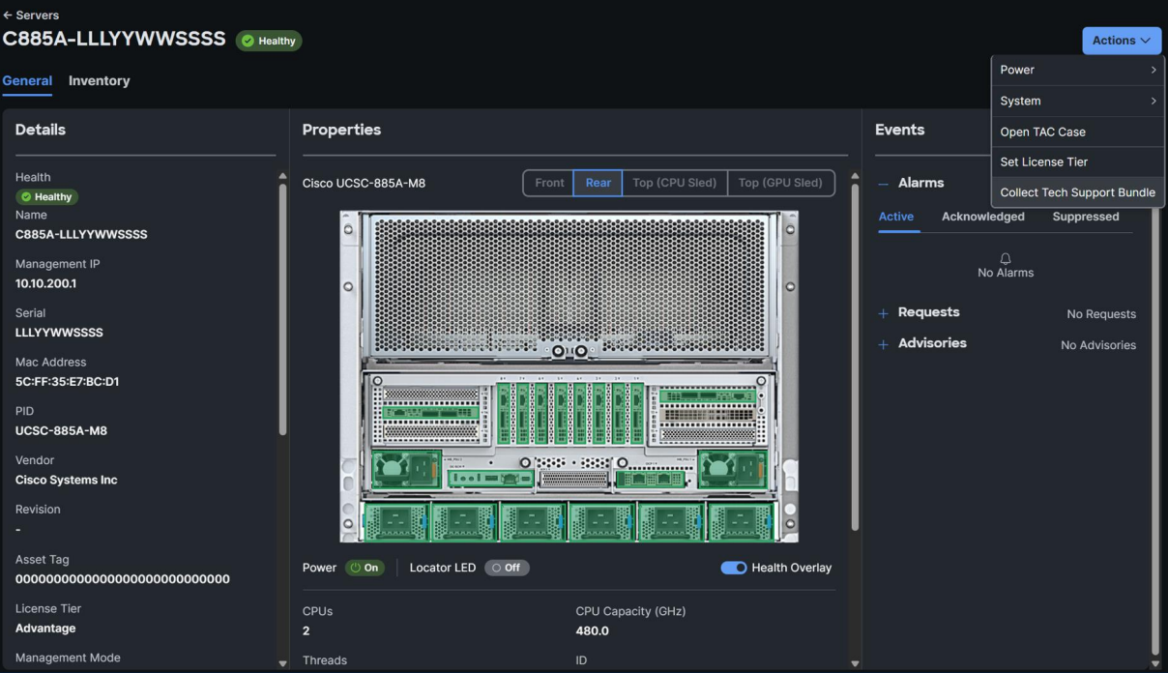Open the Acknowledged alarms tab
This screenshot has width=1168, height=673.
point(983,217)
